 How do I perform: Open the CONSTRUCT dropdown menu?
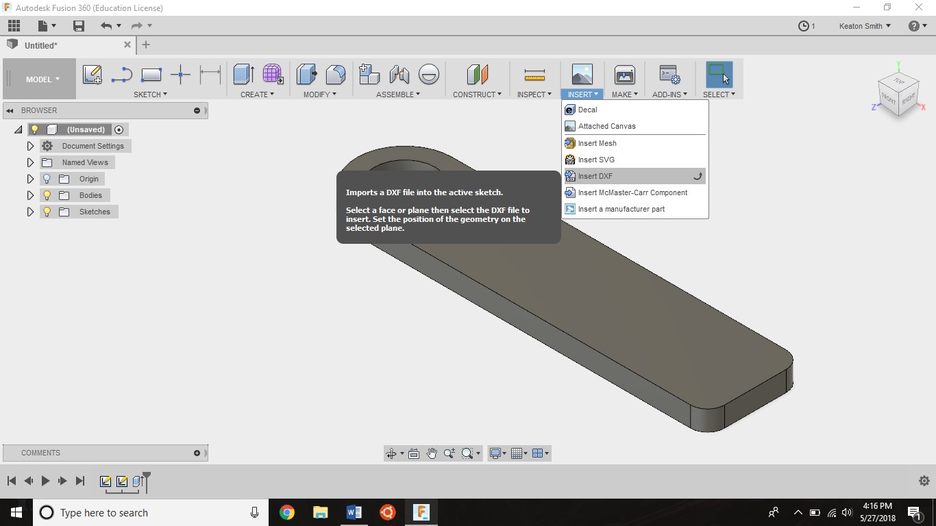tap(477, 95)
